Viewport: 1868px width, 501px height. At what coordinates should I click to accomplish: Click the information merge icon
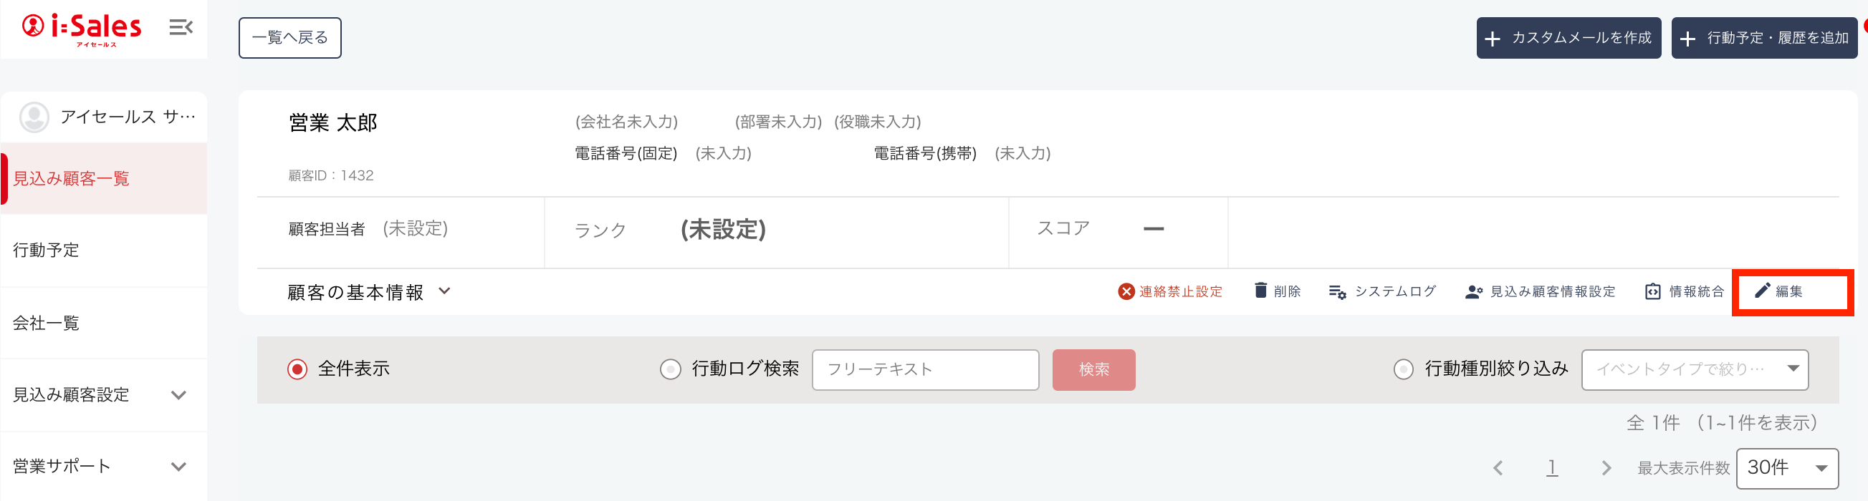[1652, 292]
